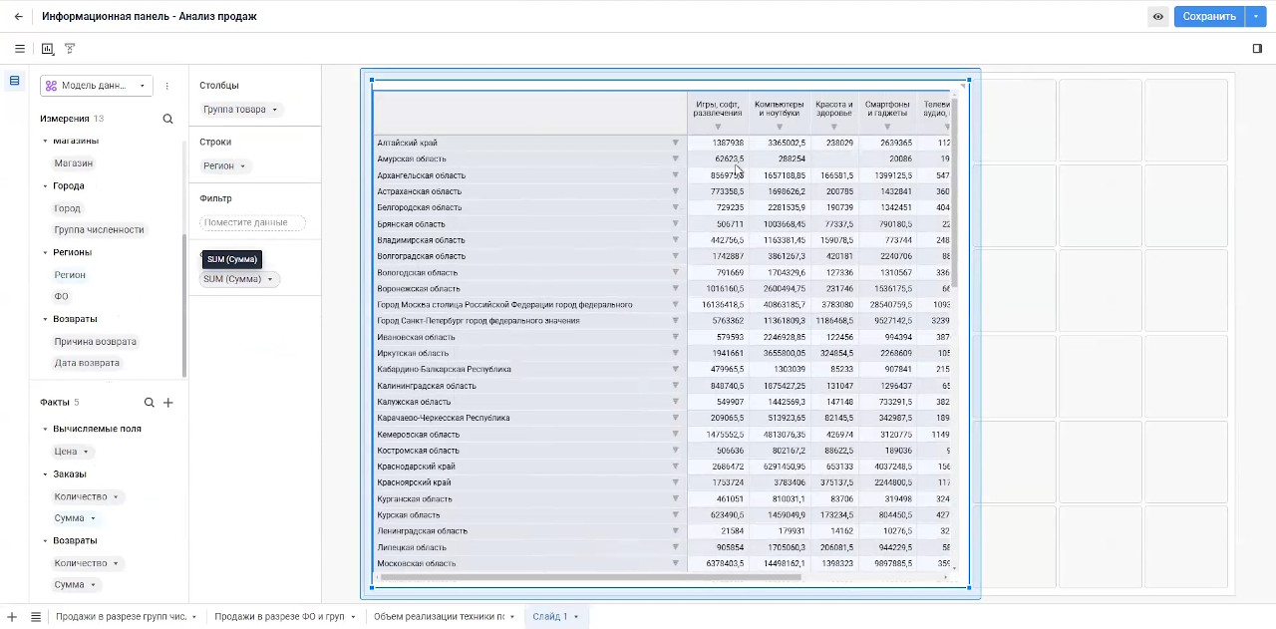Click filter arrow on Курская область row
This screenshot has height=629, width=1276.
(675, 515)
